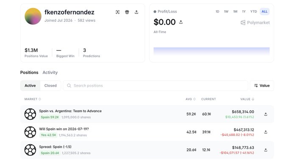Sort by VALUE column header
Image resolution: width=288 pixels, height=166 pixels.
(247, 99)
